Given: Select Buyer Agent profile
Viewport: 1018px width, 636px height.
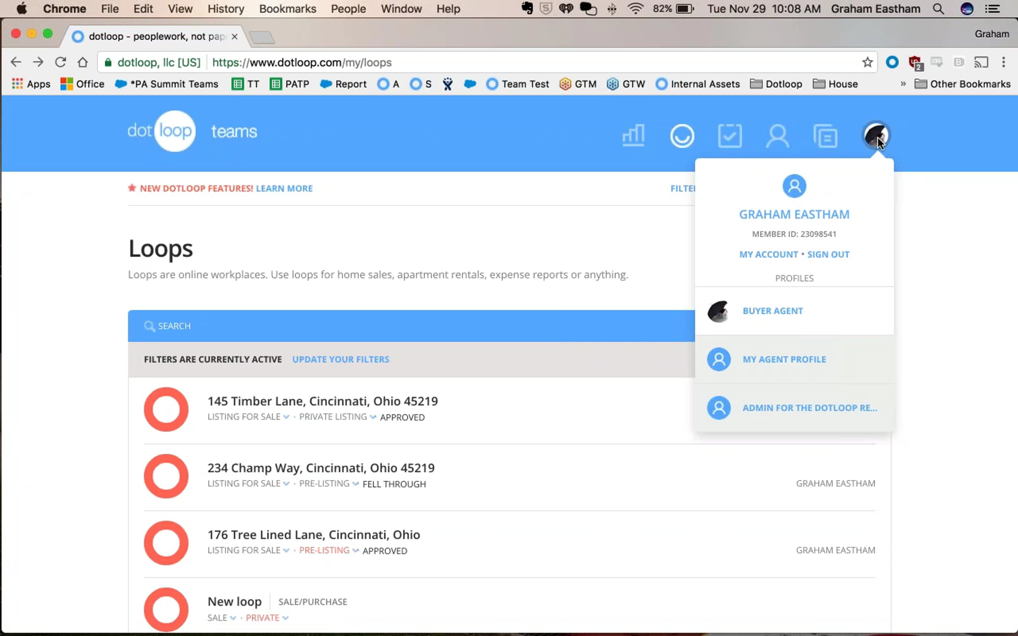Looking at the screenshot, I should pos(772,311).
